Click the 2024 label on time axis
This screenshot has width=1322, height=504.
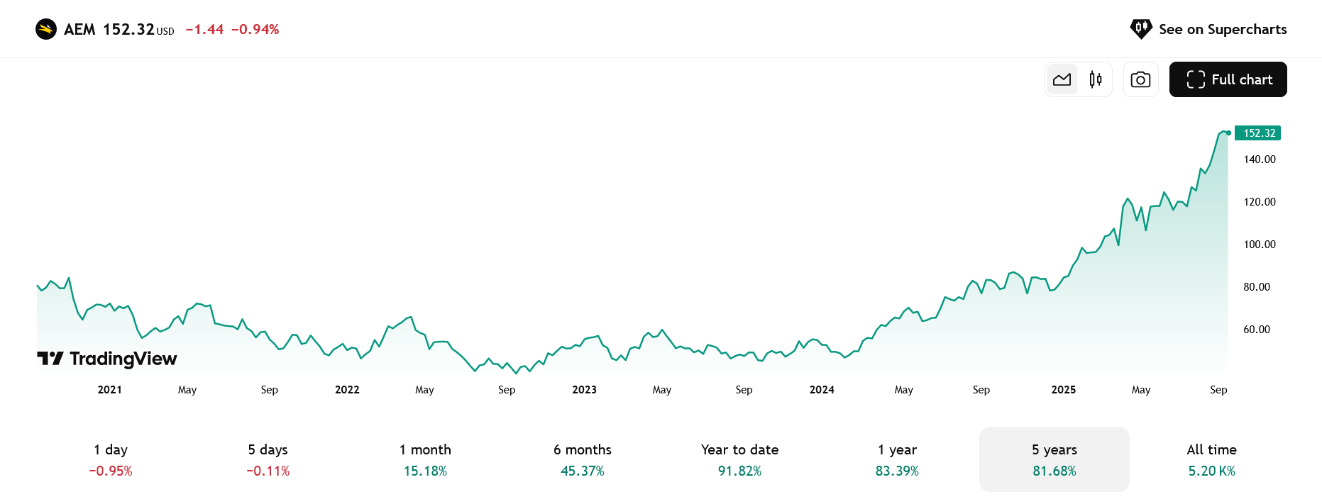tap(822, 390)
